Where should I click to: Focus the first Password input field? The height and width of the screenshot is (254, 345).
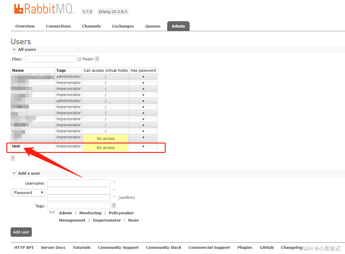(79, 191)
